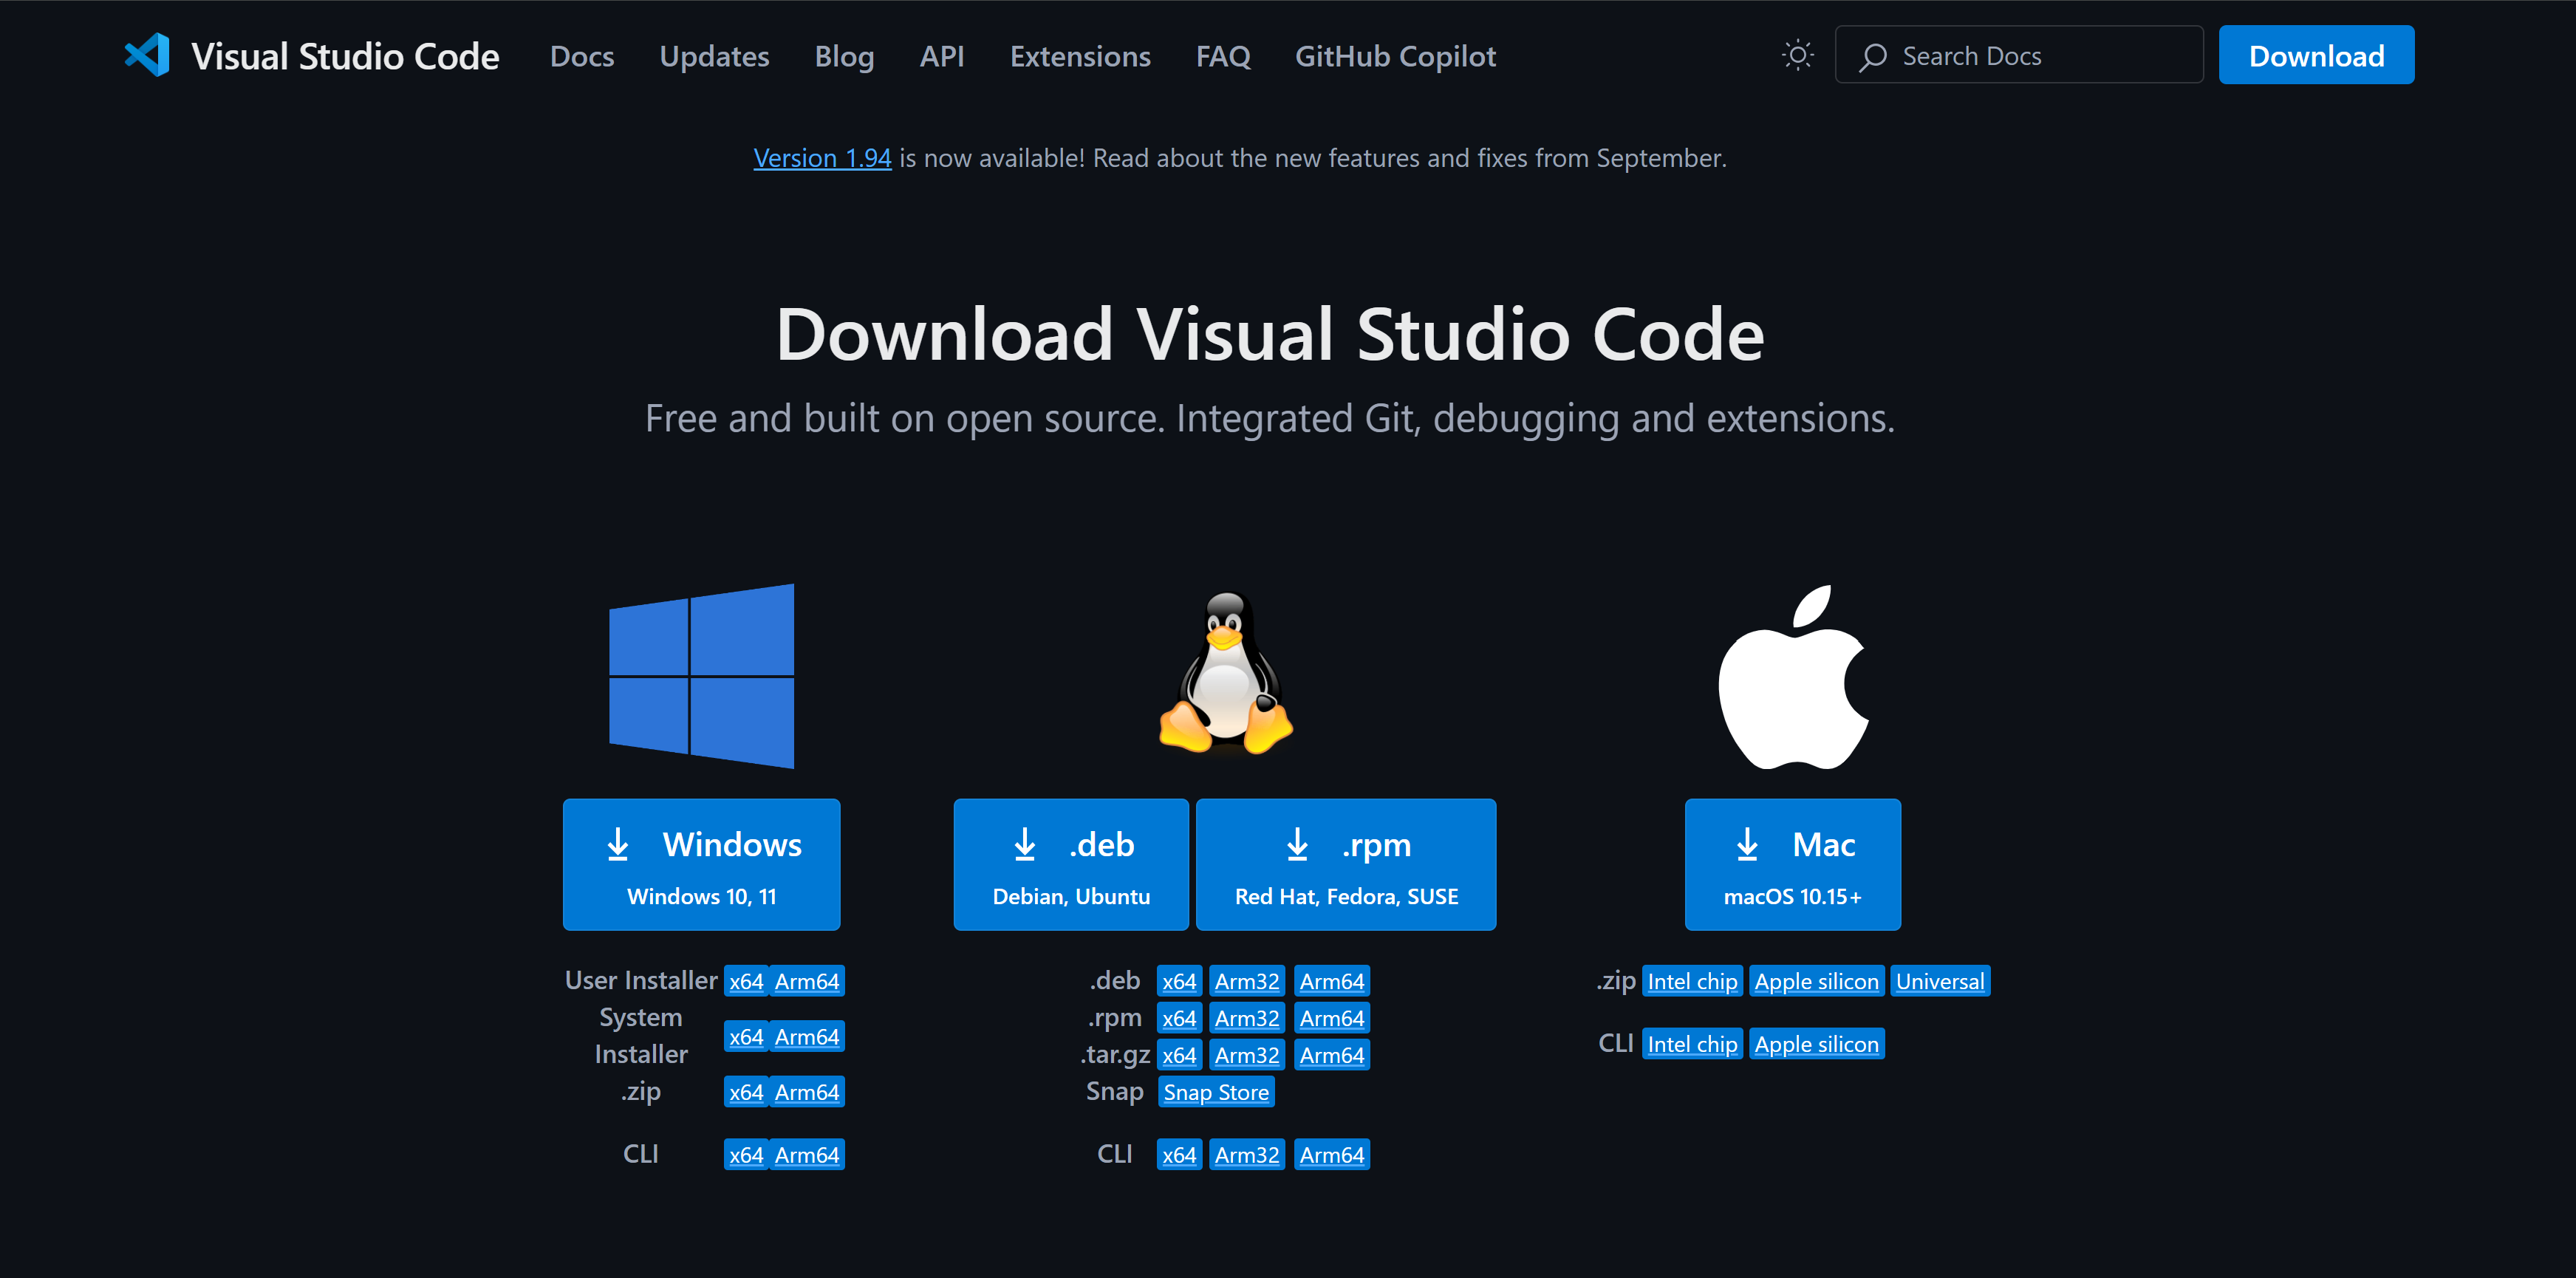Open the Snap Store link
The image size is (2576, 1278).
click(x=1216, y=1092)
